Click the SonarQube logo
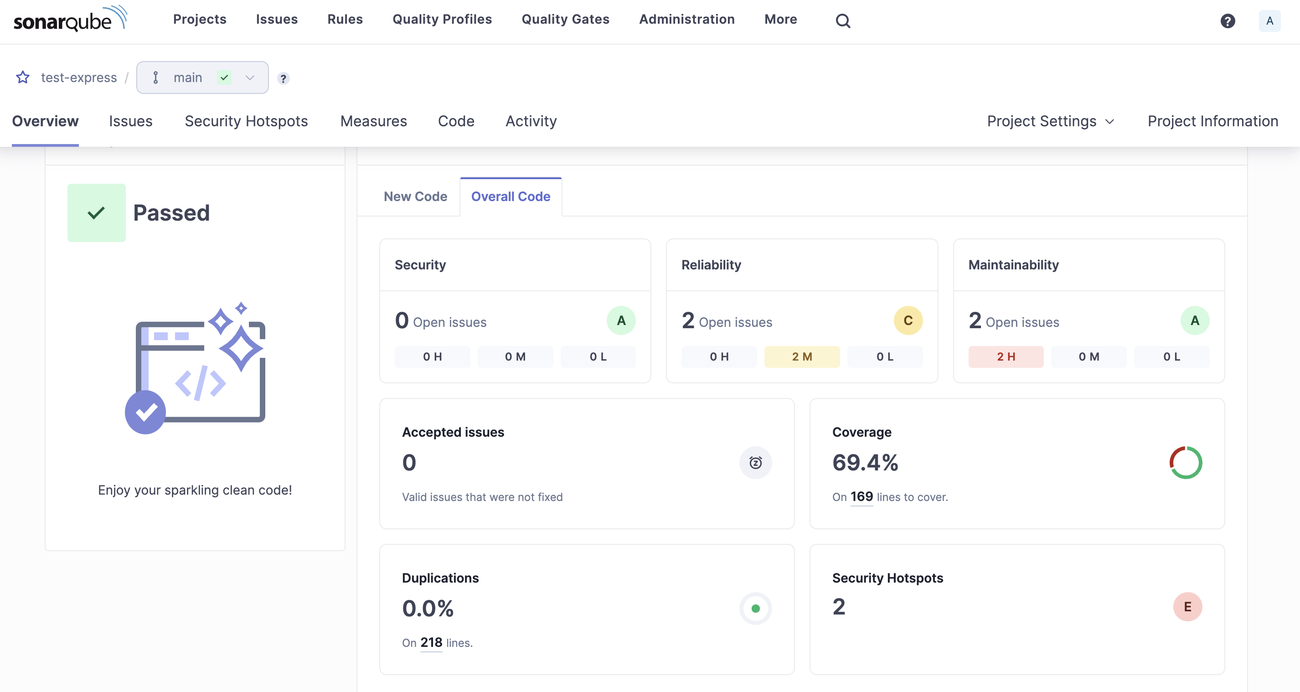1300x692 pixels. tap(70, 19)
